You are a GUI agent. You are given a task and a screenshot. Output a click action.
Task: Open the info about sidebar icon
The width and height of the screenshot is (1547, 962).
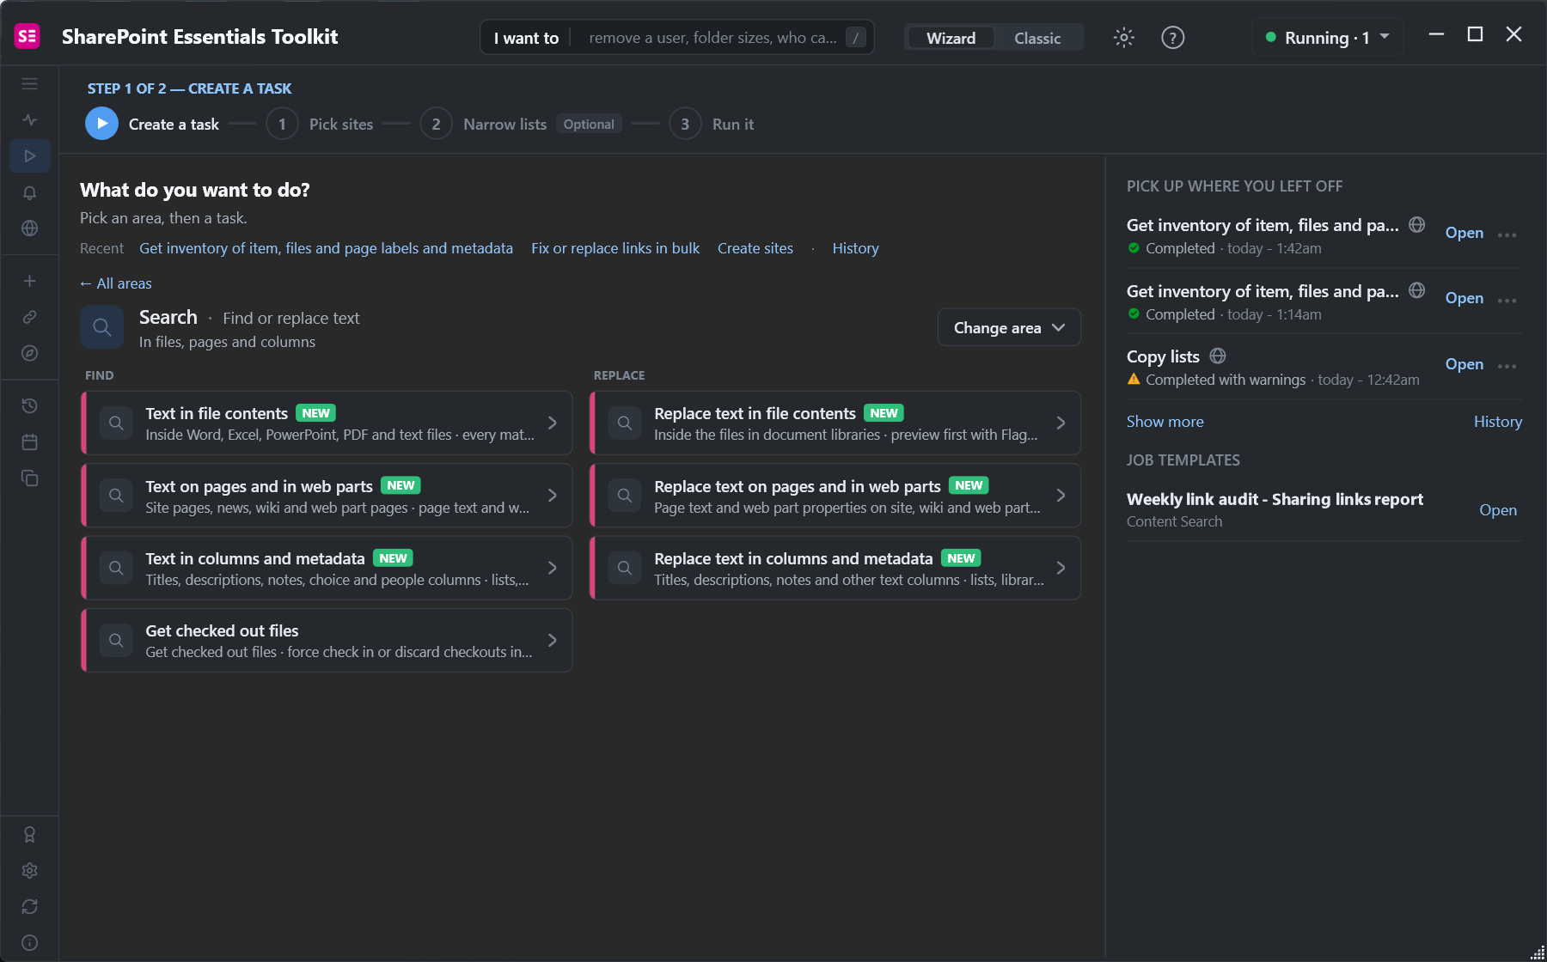(29, 942)
